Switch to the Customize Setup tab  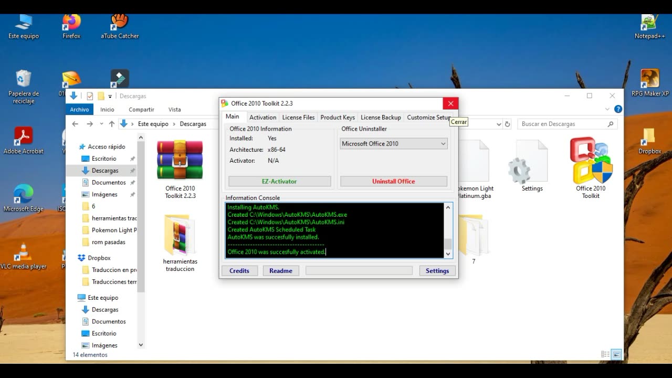pyautogui.click(x=429, y=118)
